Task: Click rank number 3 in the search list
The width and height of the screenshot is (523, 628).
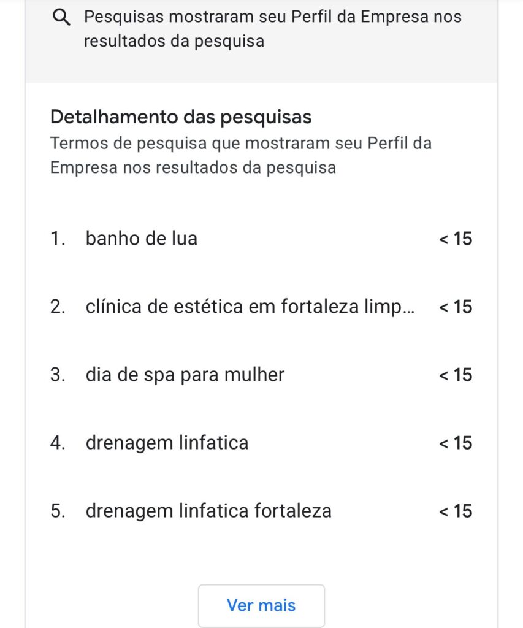Action: pyautogui.click(x=58, y=374)
